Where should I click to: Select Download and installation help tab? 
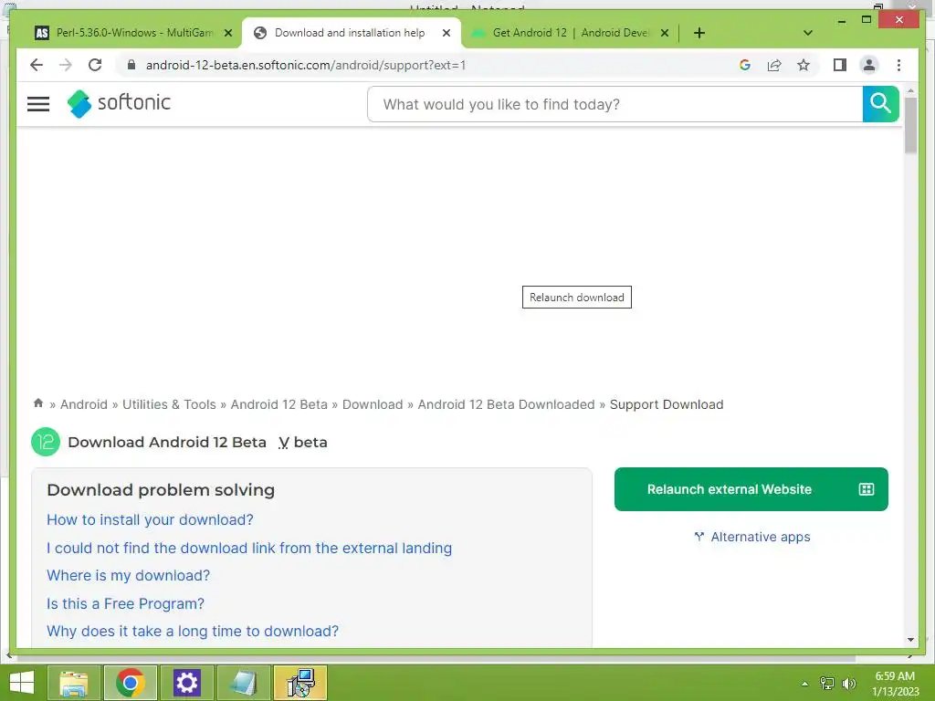pyautogui.click(x=350, y=33)
